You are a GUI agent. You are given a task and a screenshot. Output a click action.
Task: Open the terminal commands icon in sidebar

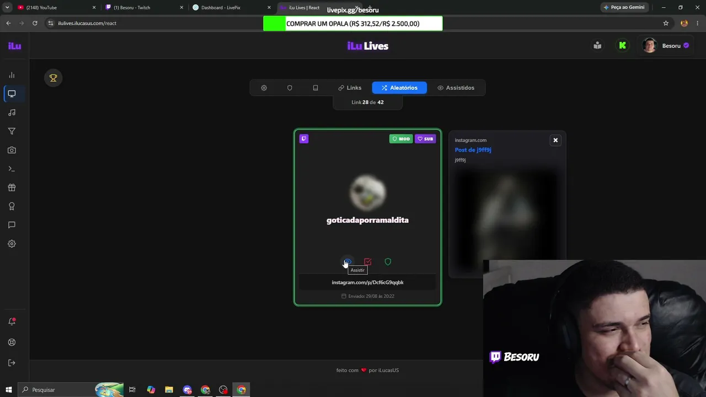(12, 169)
